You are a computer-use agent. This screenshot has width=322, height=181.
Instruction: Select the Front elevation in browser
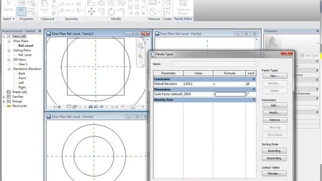click(x=22, y=78)
